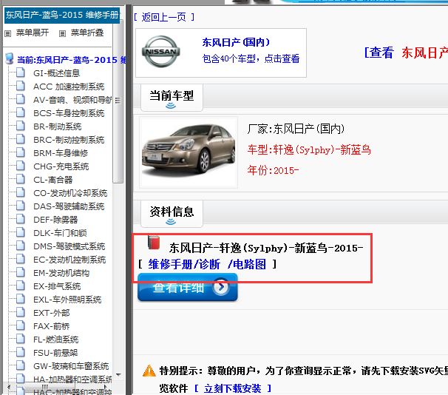Screen dimensions: 448x395
Task: Collapse all menus with 菜单折叠
Action: (x=87, y=33)
